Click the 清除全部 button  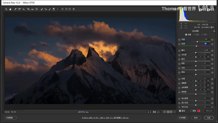click(x=209, y=111)
